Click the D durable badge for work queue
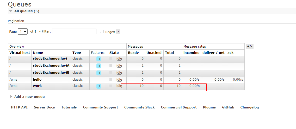The height and width of the screenshot is (129, 296). (x=98, y=86)
